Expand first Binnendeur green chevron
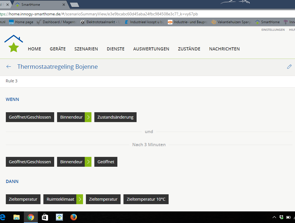The height and width of the screenshot is (223, 295). pos(88,117)
